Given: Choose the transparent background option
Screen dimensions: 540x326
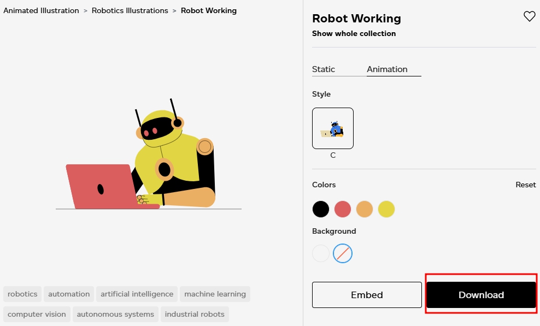Looking at the screenshot, I should [343, 253].
